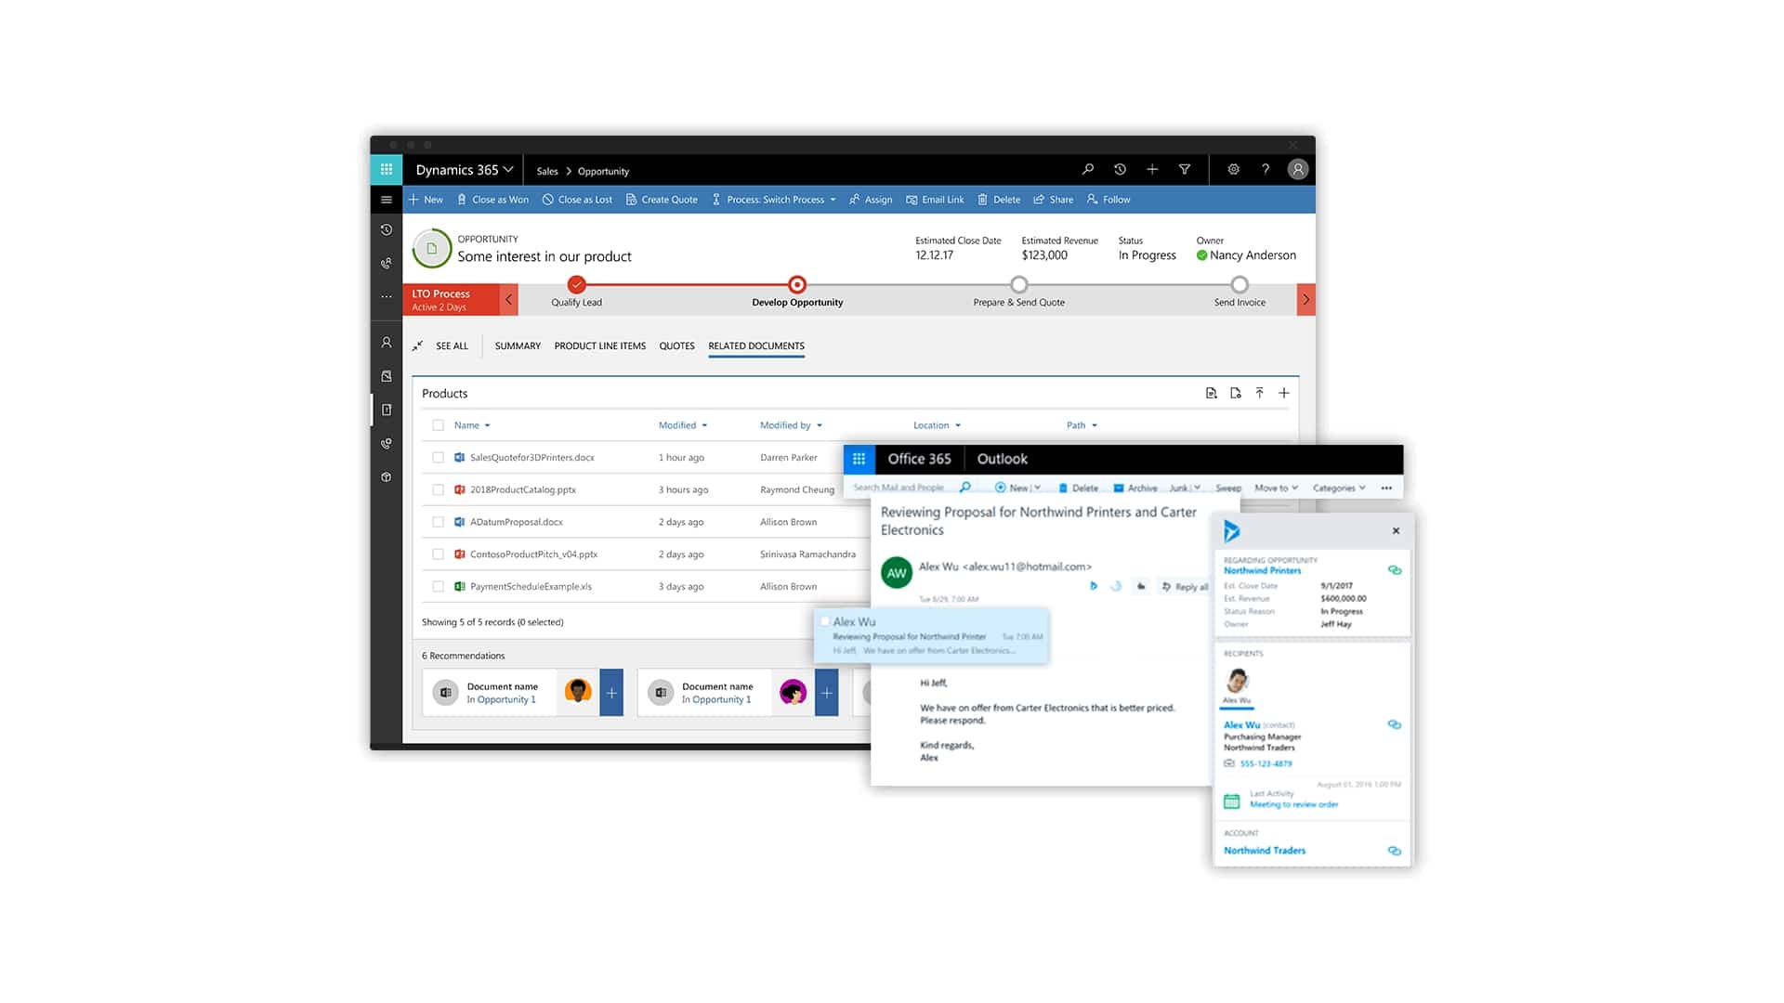Open the advanced find filter icon

(x=1185, y=169)
